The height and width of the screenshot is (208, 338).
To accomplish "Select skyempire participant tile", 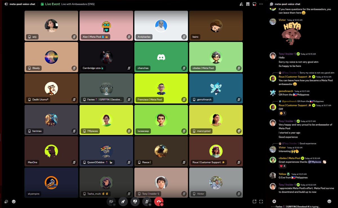I will point(51,182).
